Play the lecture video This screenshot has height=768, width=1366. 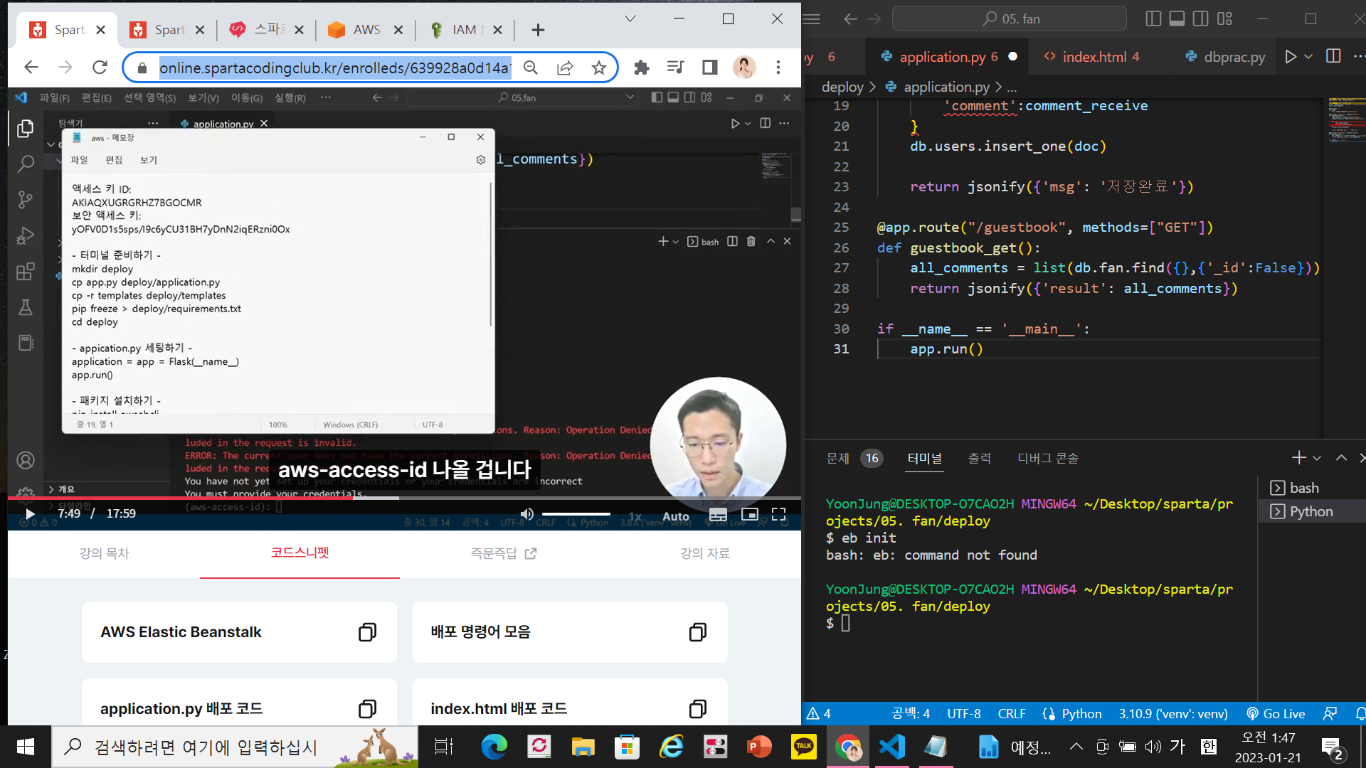point(30,514)
